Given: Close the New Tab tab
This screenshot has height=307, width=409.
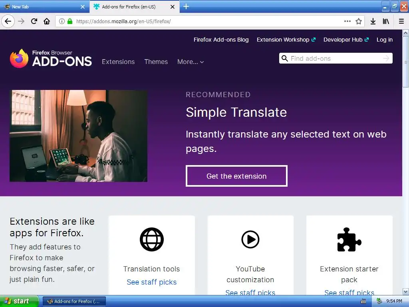Looking at the screenshot, I should click(83, 7).
